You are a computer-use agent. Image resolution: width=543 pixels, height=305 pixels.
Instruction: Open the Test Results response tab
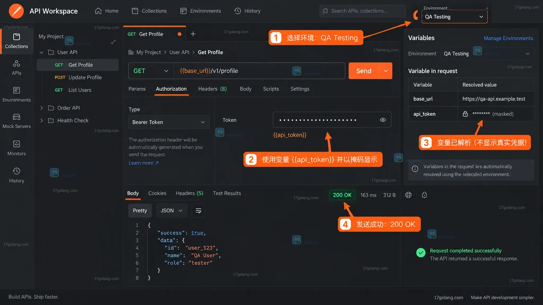(227, 193)
